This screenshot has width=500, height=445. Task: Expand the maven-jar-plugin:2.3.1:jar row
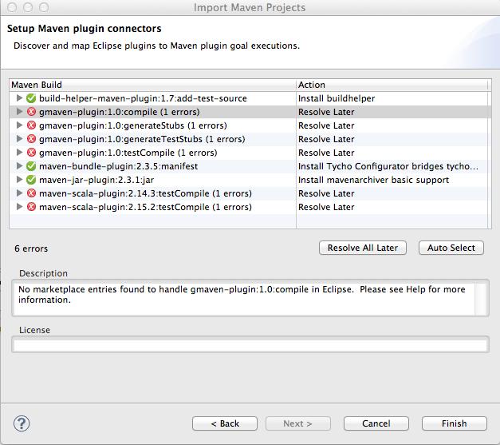pyautogui.click(x=19, y=179)
